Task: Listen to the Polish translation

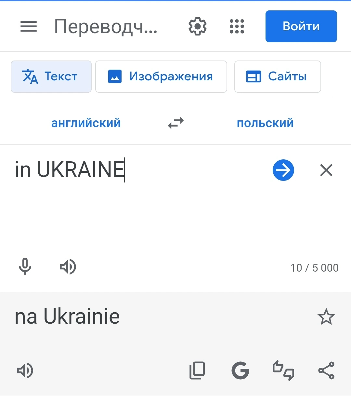Action: 25,370
